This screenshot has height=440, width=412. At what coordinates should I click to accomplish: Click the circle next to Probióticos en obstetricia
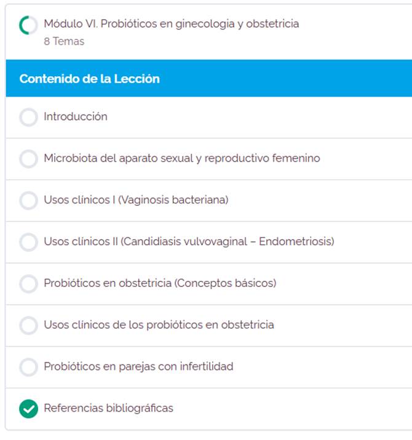[x=28, y=284]
